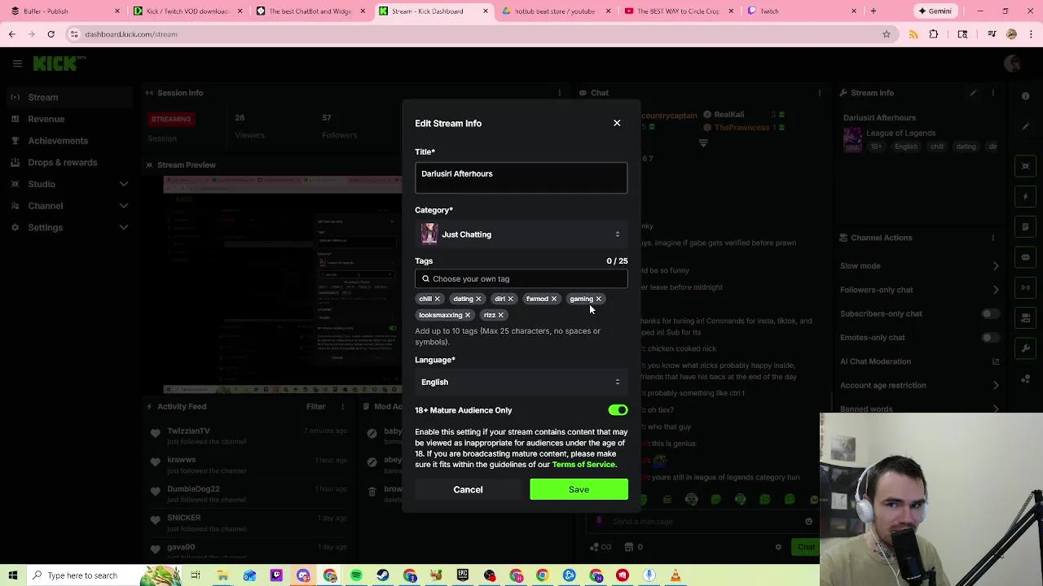This screenshot has height=586, width=1043.
Task: Cancel the stream info edit
Action: pos(468,489)
